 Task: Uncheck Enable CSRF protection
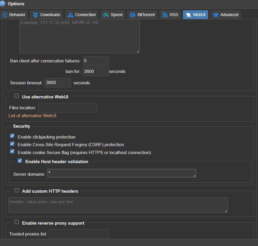coord(12,144)
